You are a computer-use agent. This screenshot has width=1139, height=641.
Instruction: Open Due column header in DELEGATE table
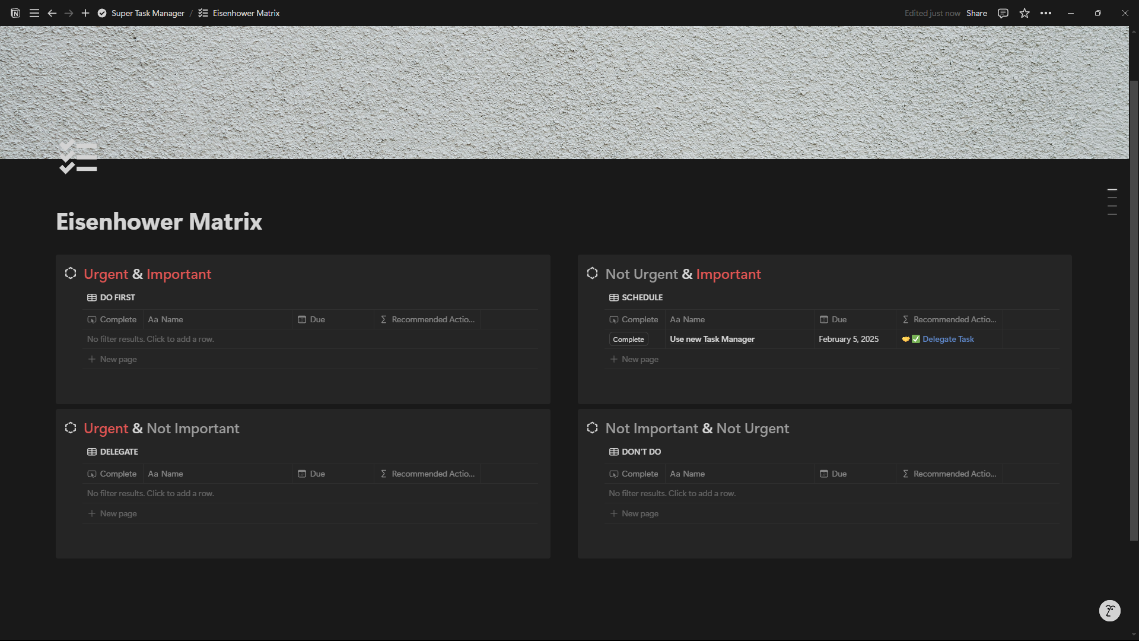[x=317, y=474]
